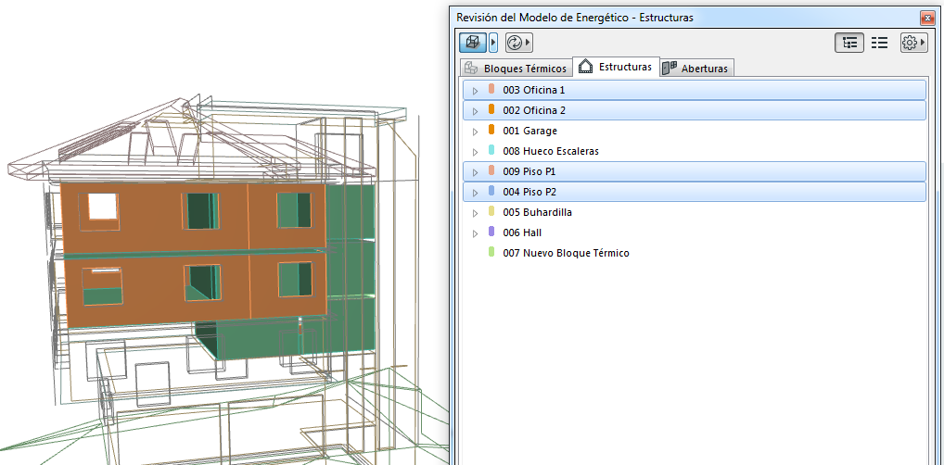Expand the 006 Hall row
Image resolution: width=944 pixels, height=465 pixels.
[475, 233]
